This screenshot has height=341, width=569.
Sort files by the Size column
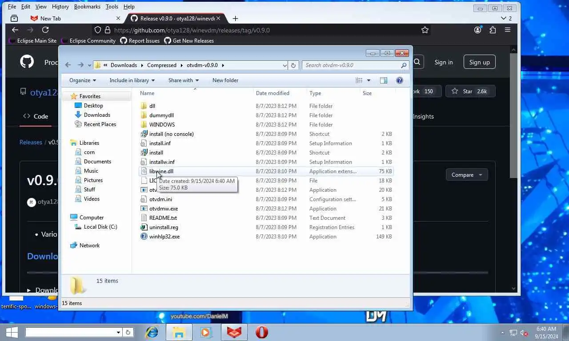coord(367,93)
